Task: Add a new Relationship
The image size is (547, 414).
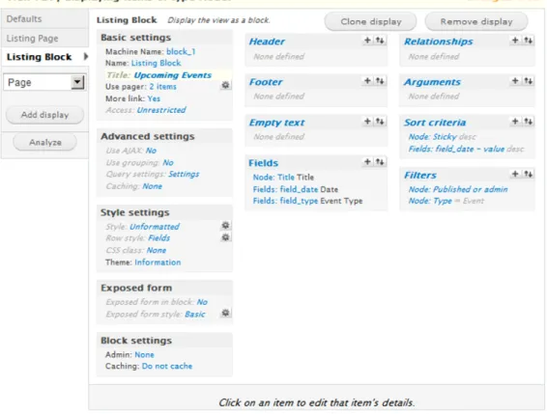Action: 515,41
